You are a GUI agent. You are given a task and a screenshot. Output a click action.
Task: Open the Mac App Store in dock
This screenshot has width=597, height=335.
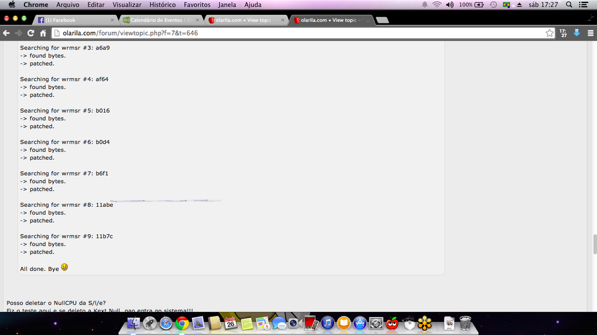pyautogui.click(x=359, y=323)
